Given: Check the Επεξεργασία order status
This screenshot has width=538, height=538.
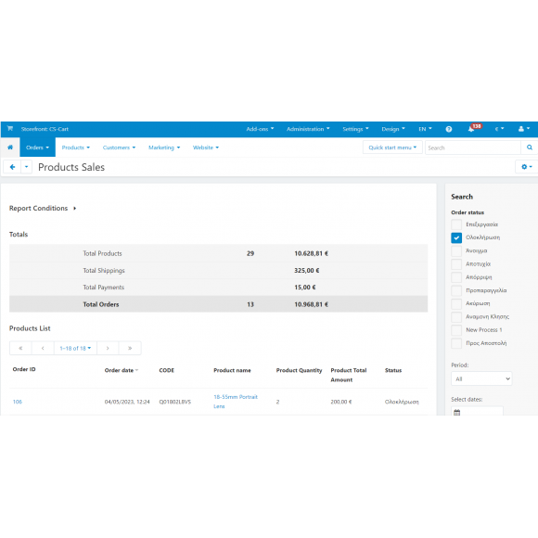Looking at the screenshot, I should coord(456,224).
